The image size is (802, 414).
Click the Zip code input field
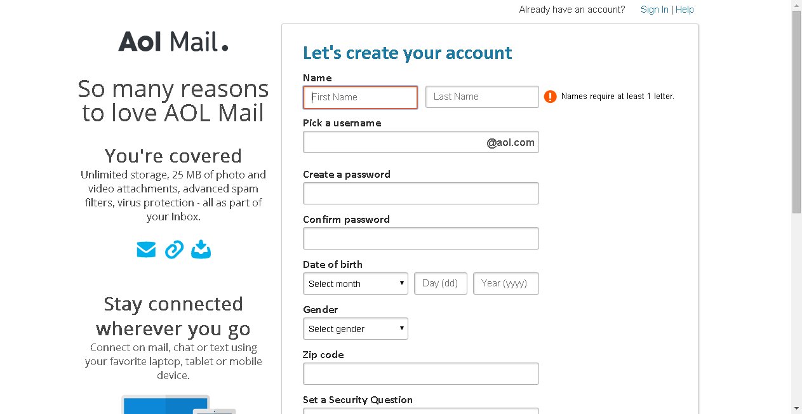(x=420, y=373)
